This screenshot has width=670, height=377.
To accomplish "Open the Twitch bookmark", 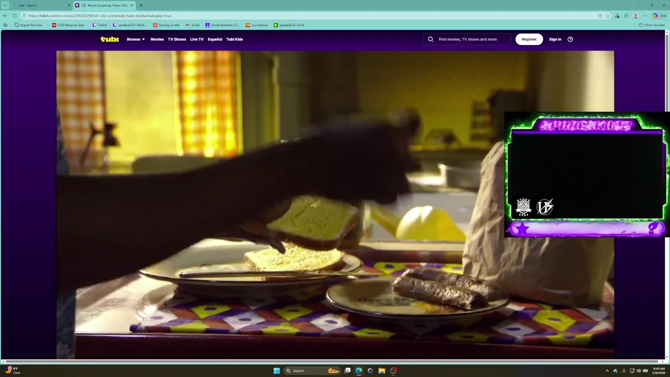I will click(99, 25).
